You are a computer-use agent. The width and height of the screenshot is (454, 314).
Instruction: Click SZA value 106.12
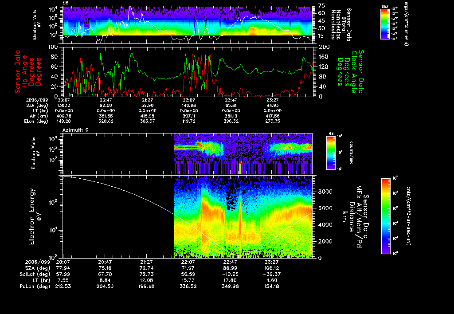tap(272, 268)
